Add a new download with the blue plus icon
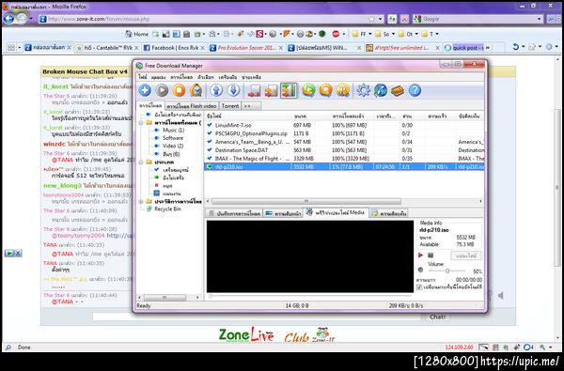This screenshot has width=564, height=371. 145,90
